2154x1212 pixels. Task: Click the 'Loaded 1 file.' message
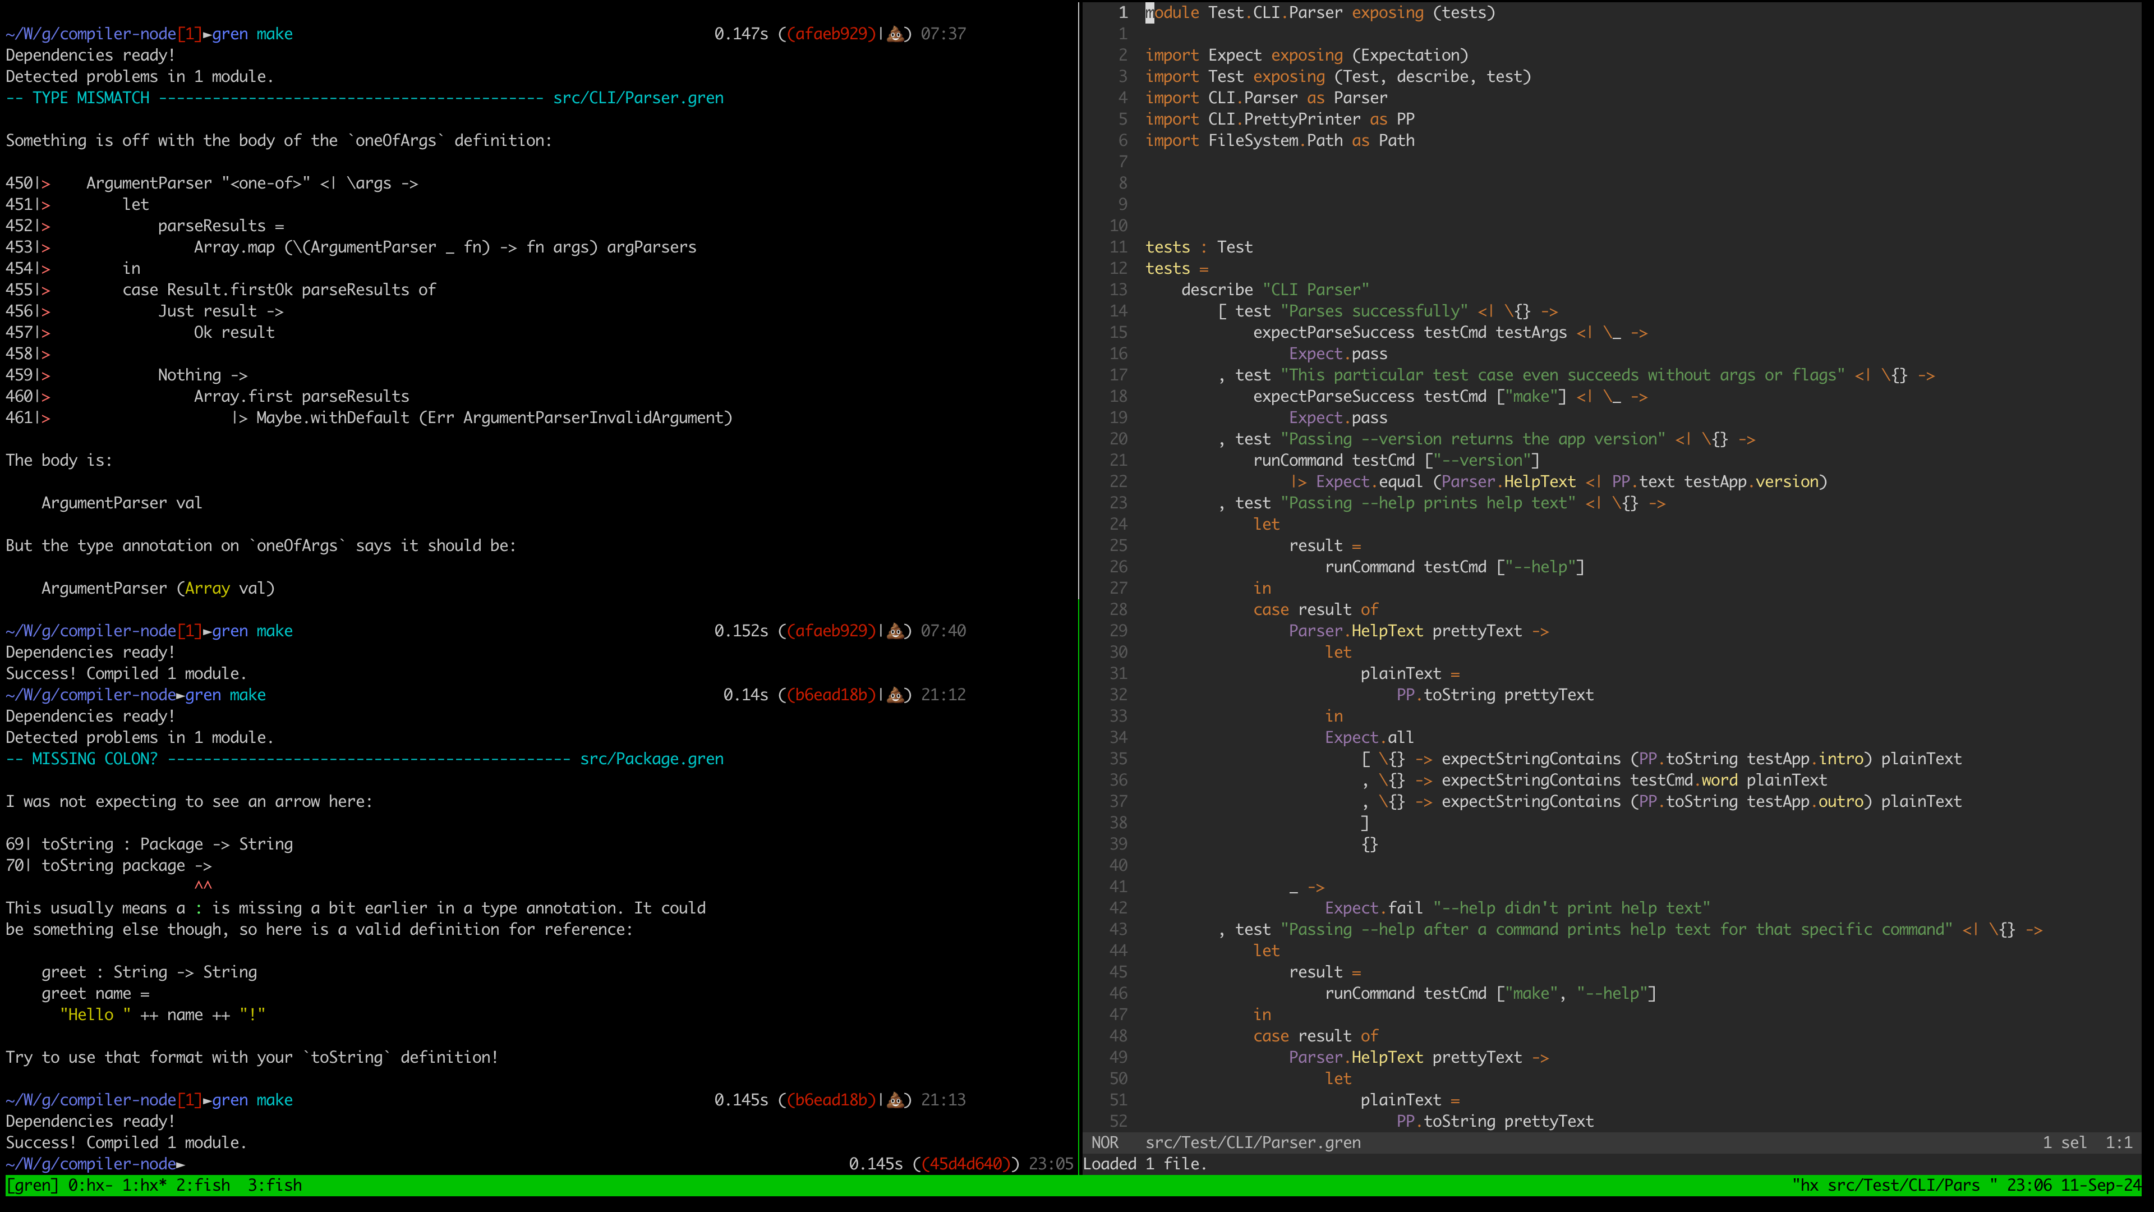[x=1145, y=1164]
